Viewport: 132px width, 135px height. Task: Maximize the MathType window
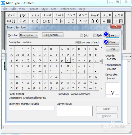tap(117, 2)
